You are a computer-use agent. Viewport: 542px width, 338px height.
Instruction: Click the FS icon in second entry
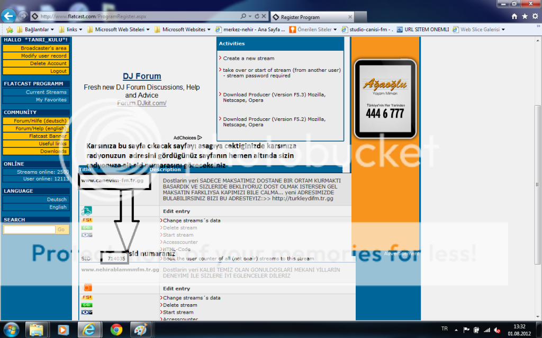coord(87,298)
